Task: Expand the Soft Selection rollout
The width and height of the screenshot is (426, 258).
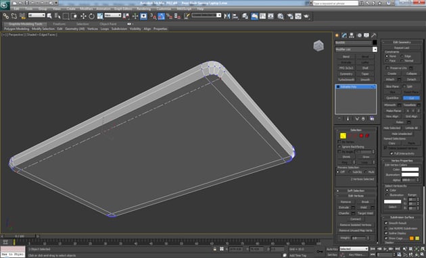Action: [356, 190]
